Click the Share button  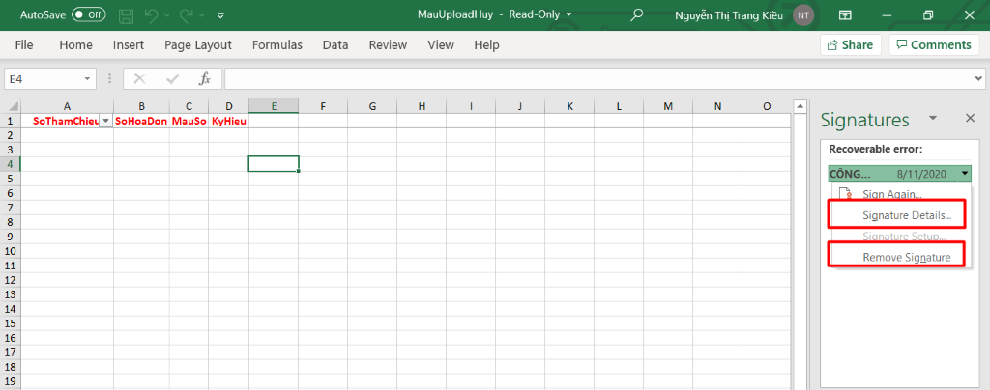point(850,44)
